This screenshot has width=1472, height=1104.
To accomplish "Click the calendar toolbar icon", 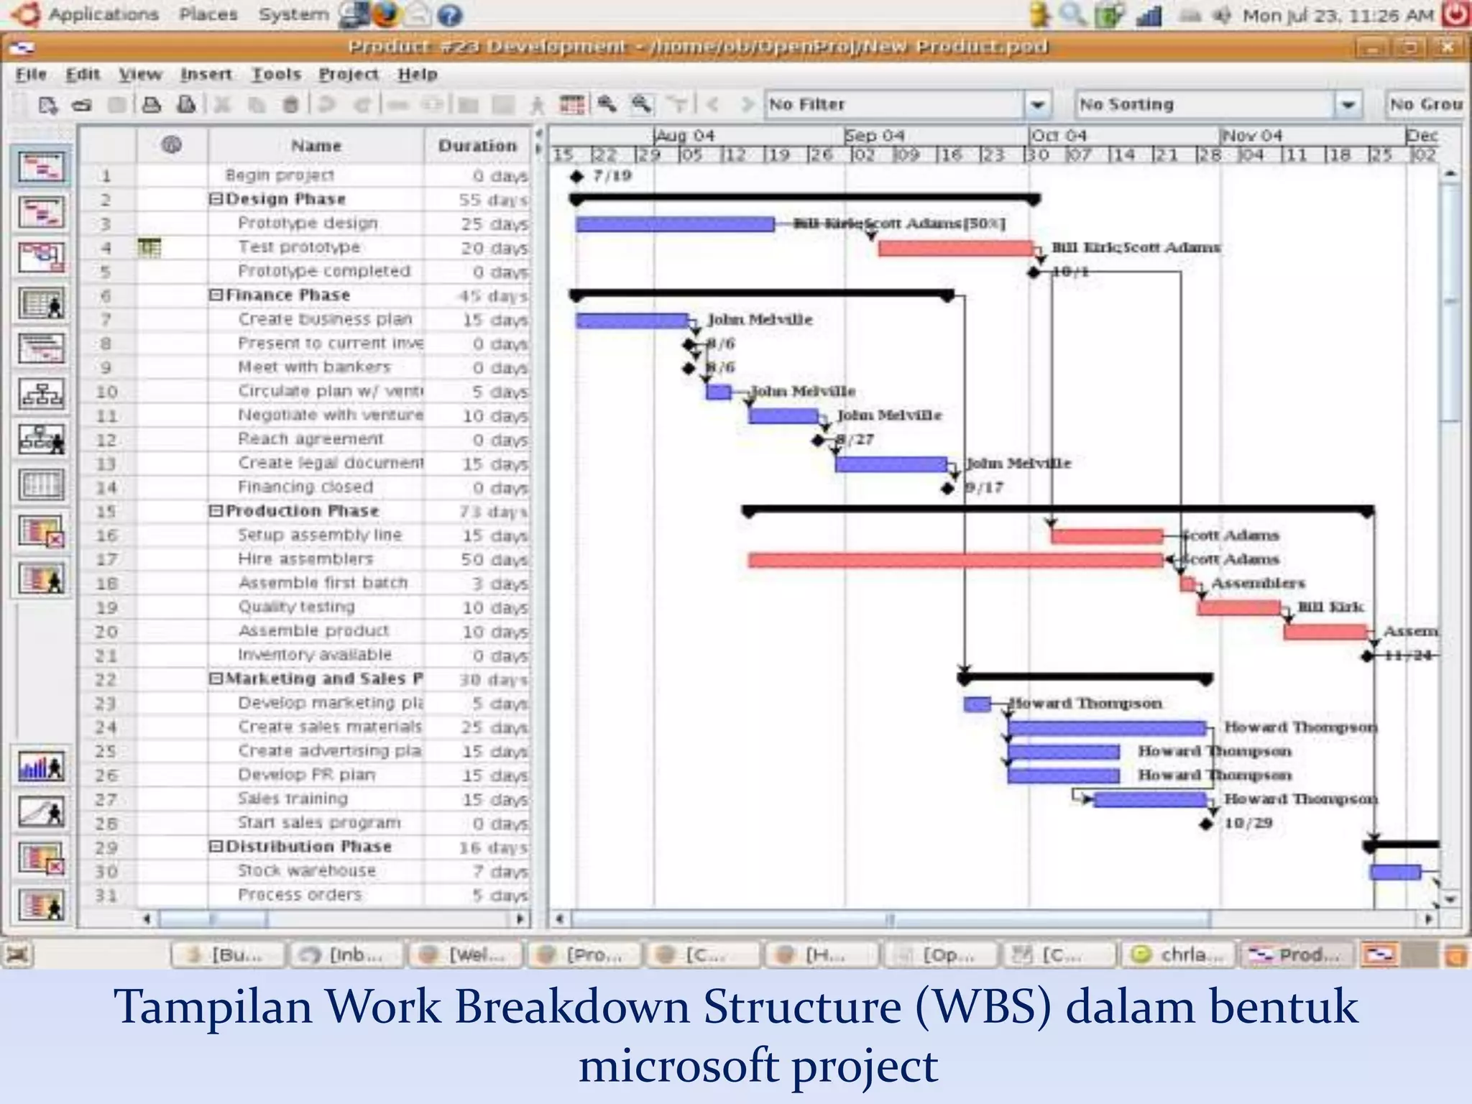I will pyautogui.click(x=572, y=105).
